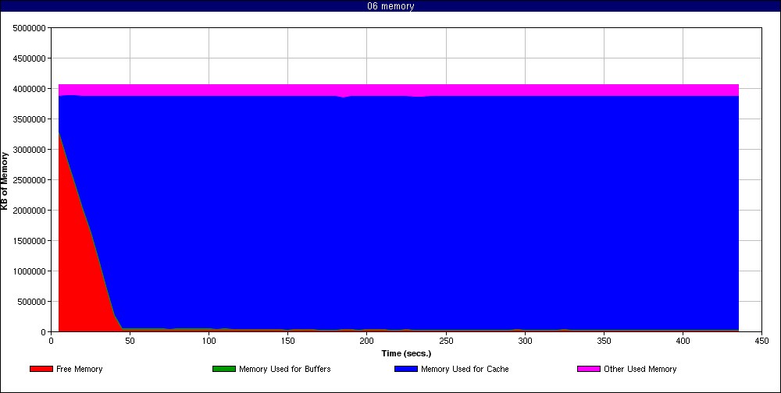Click the 450 x-axis tick label
Screen dimensions: 781x393
tap(762, 341)
